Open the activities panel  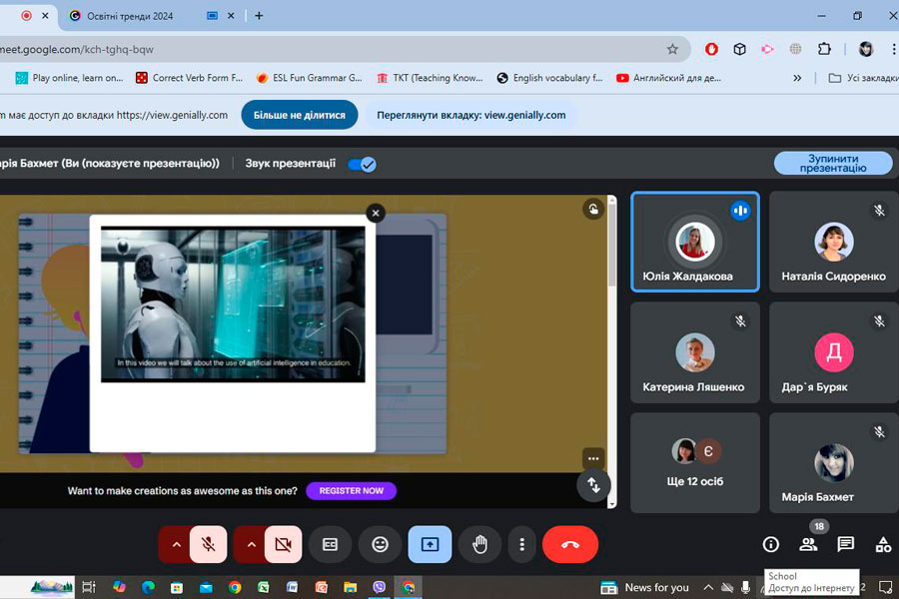pyautogui.click(x=883, y=544)
